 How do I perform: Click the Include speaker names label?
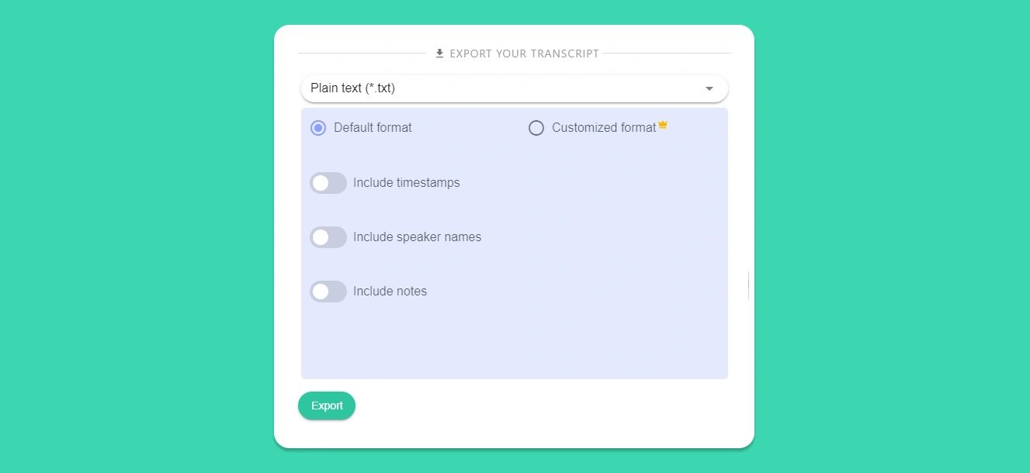pyautogui.click(x=418, y=237)
